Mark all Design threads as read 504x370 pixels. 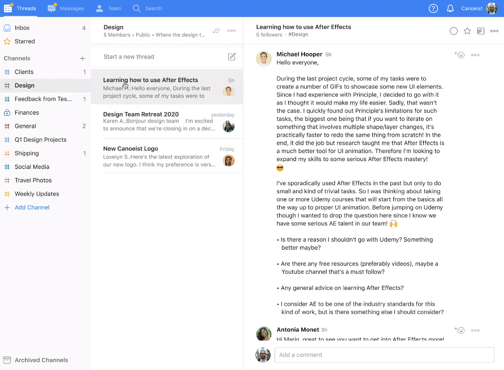point(216,31)
